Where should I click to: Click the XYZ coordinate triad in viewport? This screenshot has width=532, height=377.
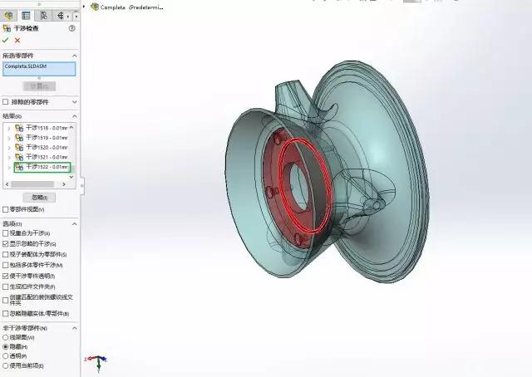(x=98, y=362)
